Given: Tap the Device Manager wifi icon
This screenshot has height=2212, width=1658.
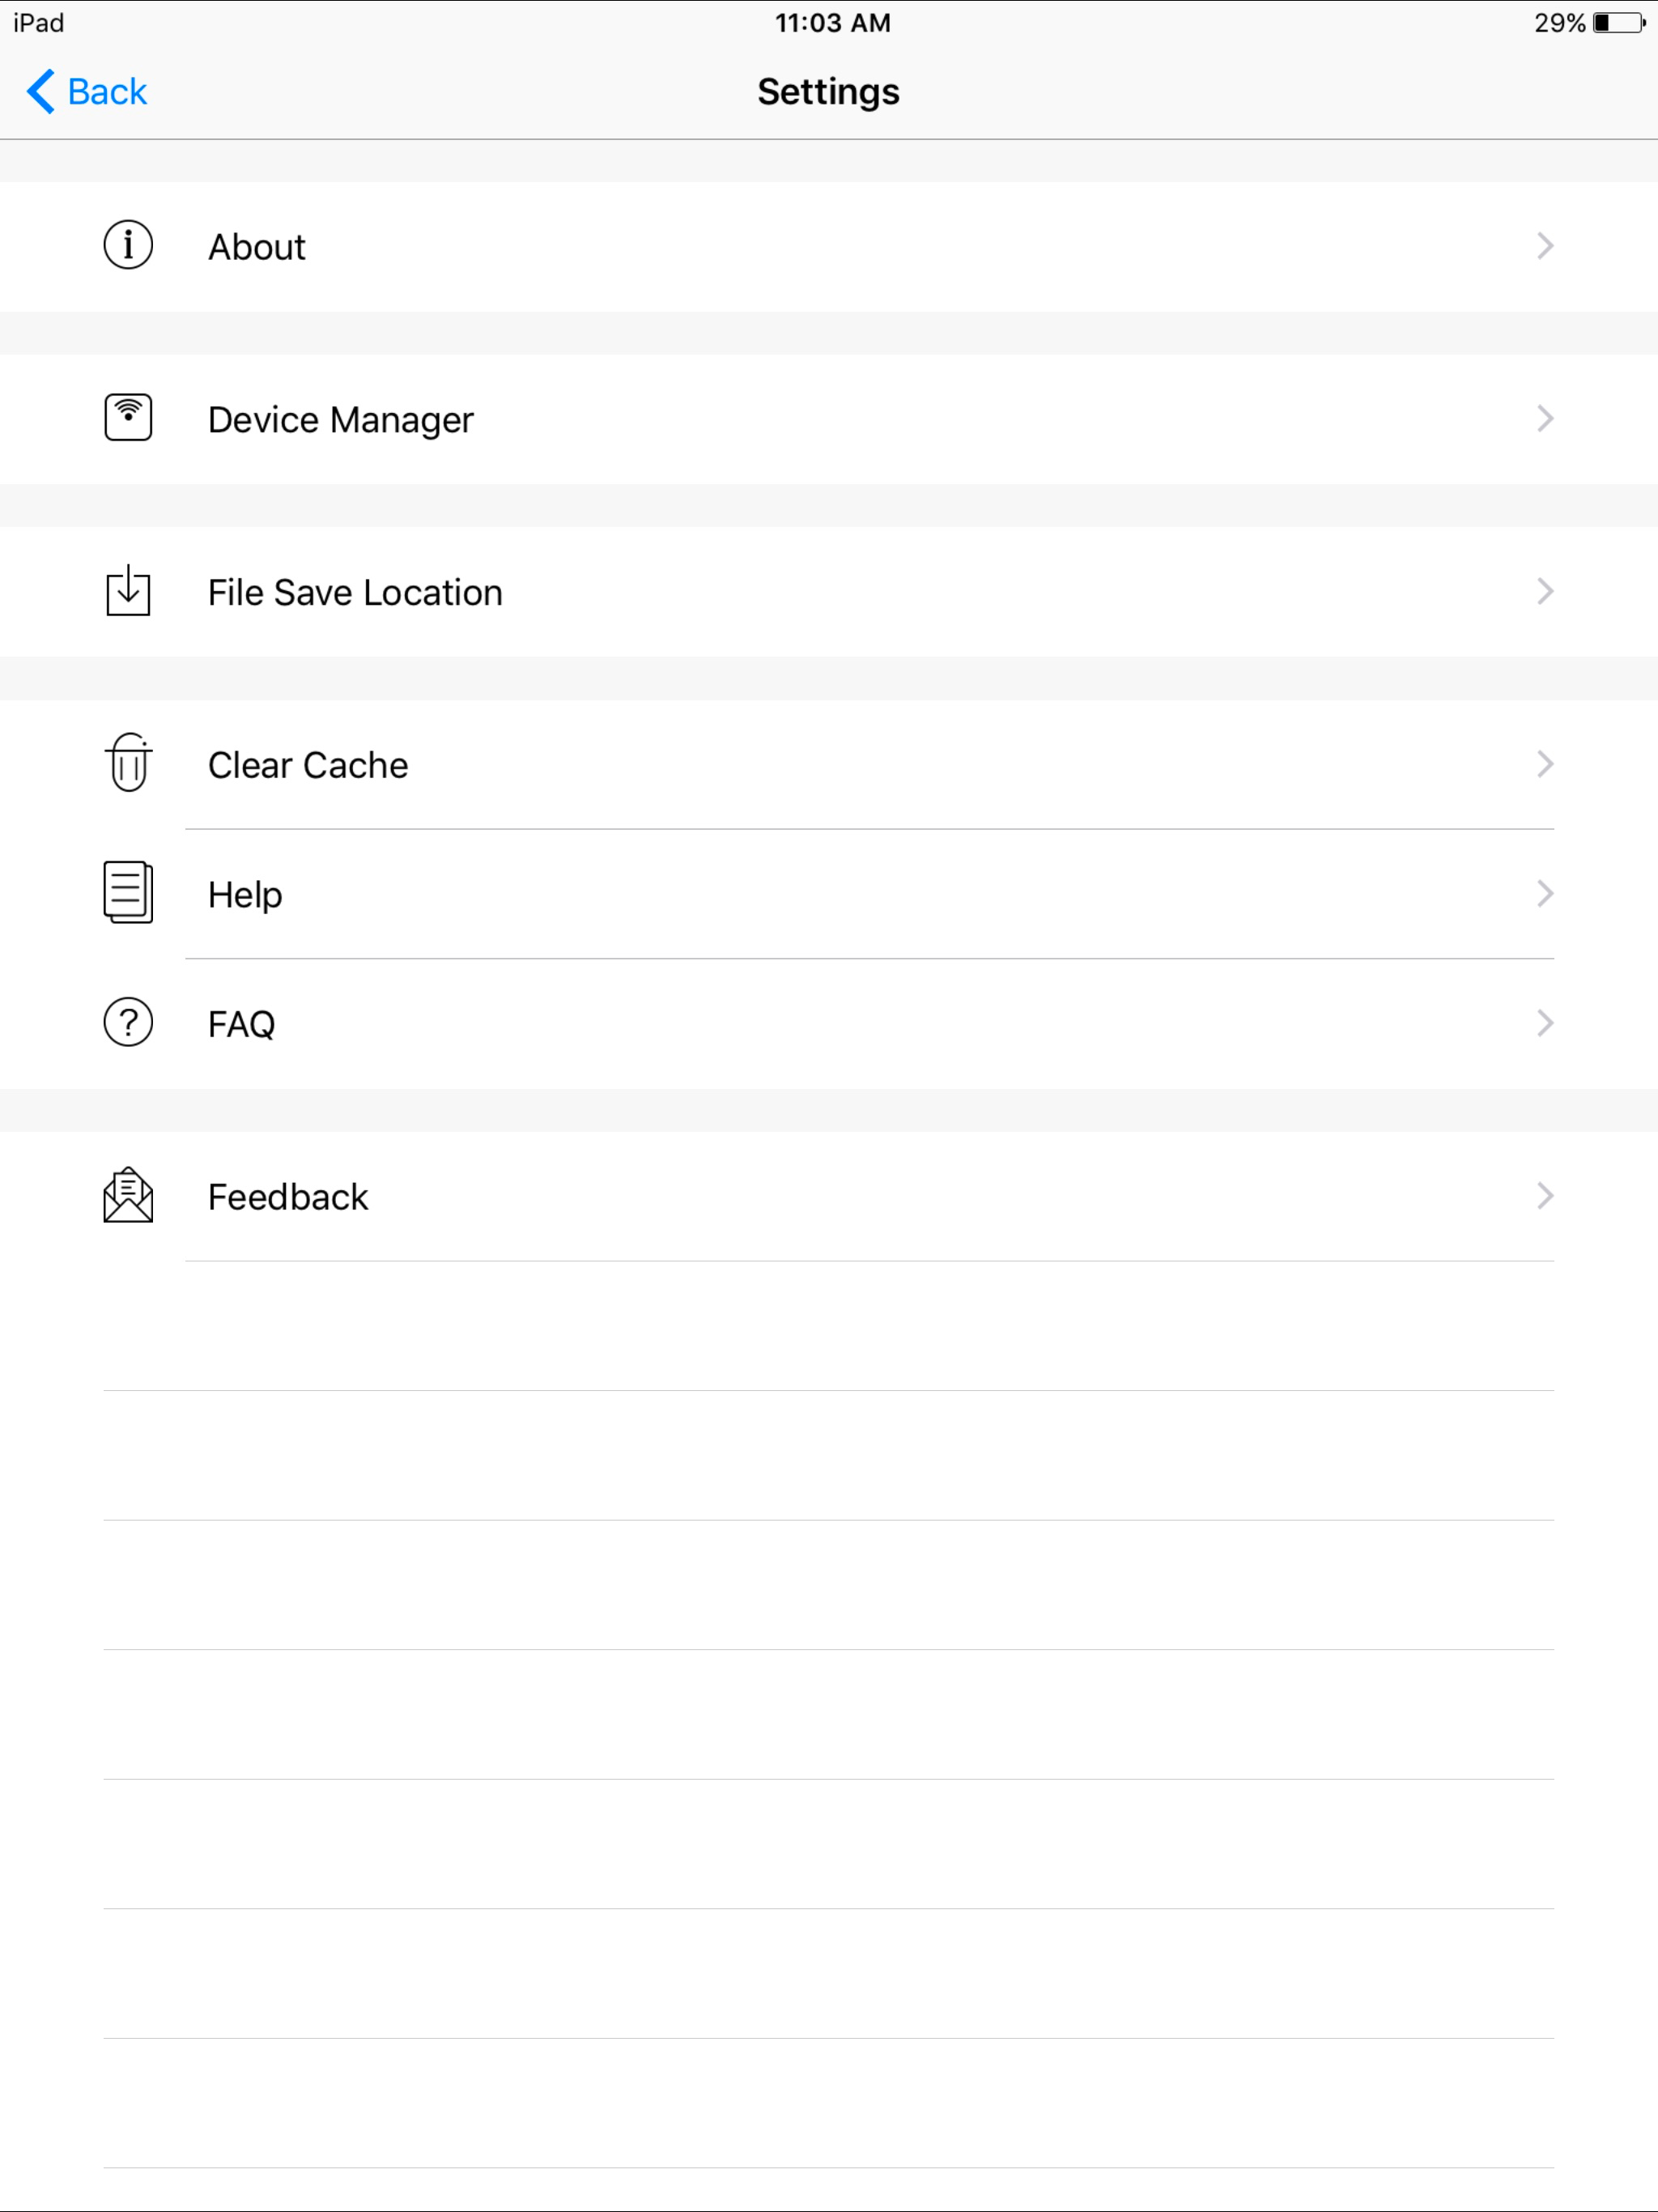Looking at the screenshot, I should click(x=128, y=418).
